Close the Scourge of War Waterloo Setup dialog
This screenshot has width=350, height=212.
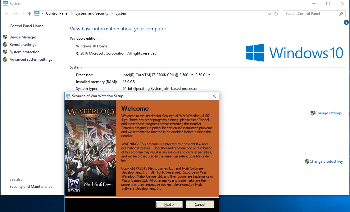coord(214,96)
